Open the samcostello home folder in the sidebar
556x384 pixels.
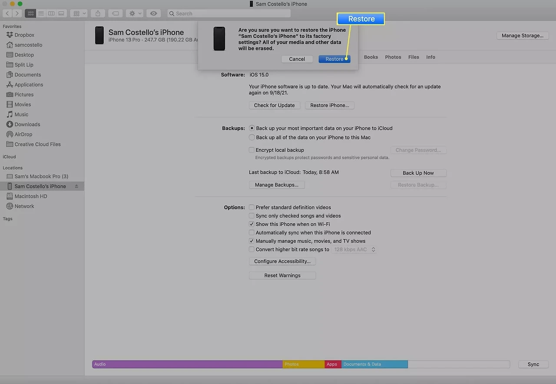pos(28,45)
